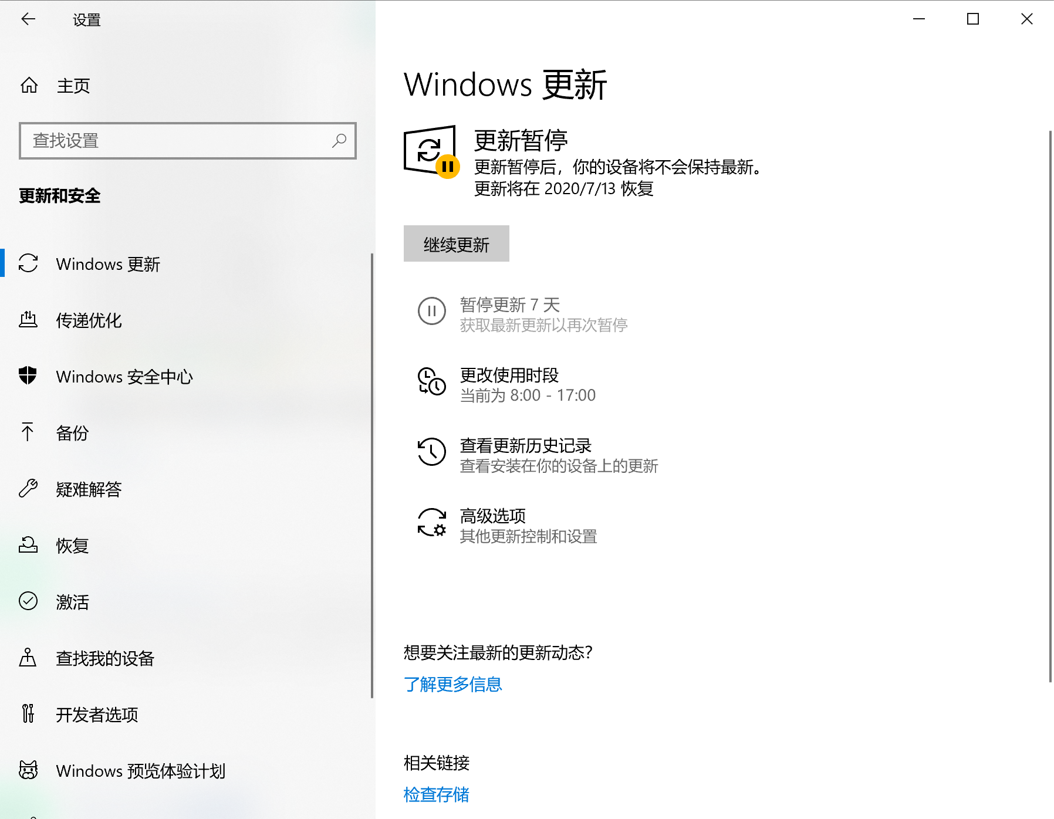The image size is (1054, 819).
Task: Click the 开发者选项 tools icon
Action: coord(28,713)
